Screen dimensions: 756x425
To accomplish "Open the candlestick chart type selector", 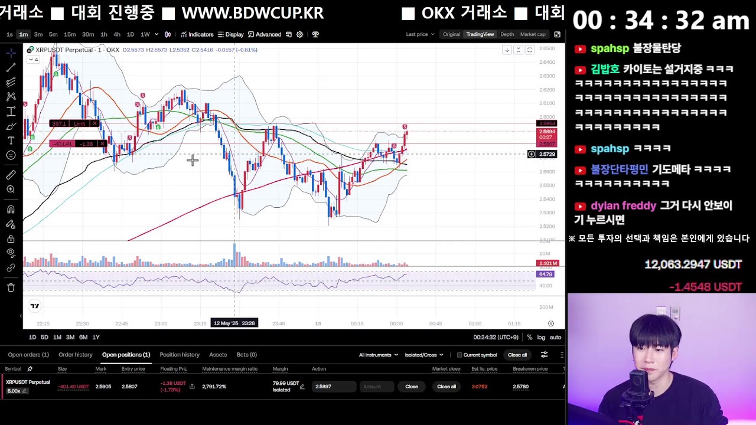I will (168, 34).
